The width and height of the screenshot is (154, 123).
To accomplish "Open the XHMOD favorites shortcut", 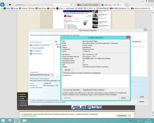I will point(79,8).
